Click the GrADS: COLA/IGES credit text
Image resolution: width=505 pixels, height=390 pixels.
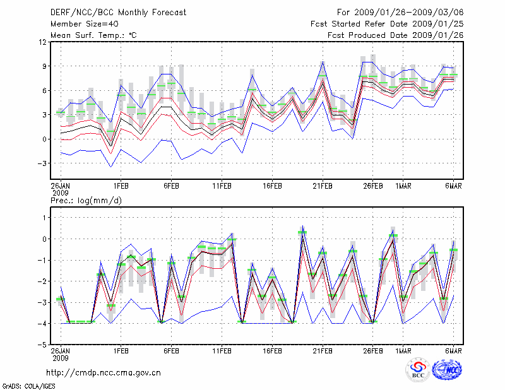[28, 385]
